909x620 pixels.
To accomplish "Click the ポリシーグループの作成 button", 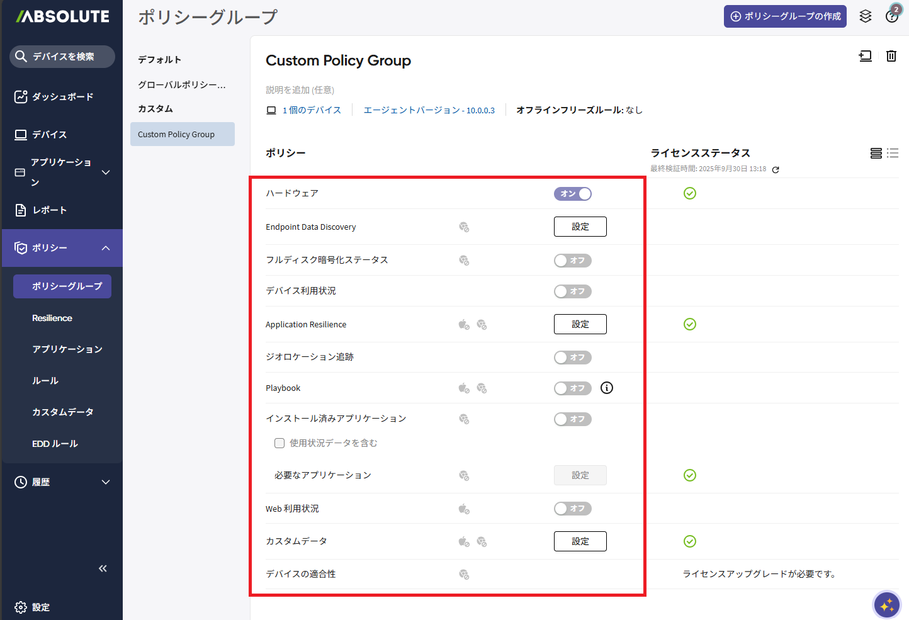I will pyautogui.click(x=785, y=16).
